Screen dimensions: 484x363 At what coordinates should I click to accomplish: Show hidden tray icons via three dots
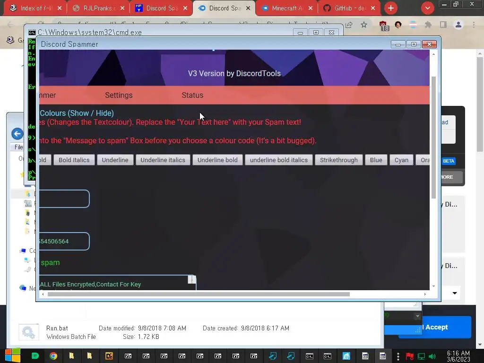(x=398, y=356)
